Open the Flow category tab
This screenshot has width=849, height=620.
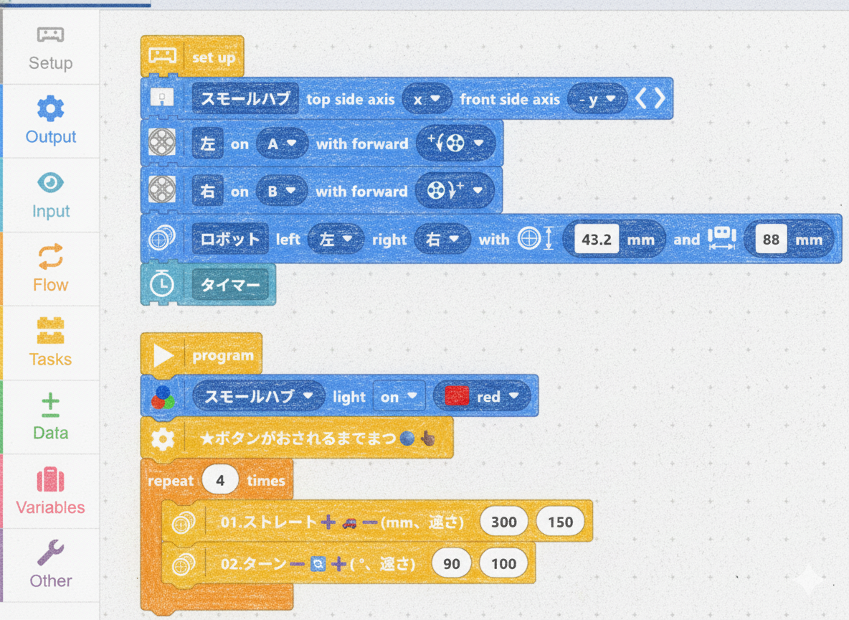(50, 268)
